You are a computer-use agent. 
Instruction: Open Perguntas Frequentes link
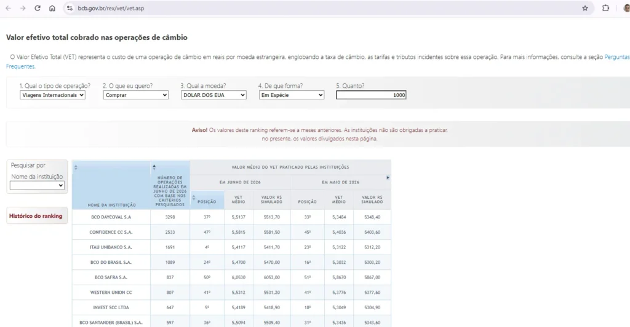(x=617, y=57)
